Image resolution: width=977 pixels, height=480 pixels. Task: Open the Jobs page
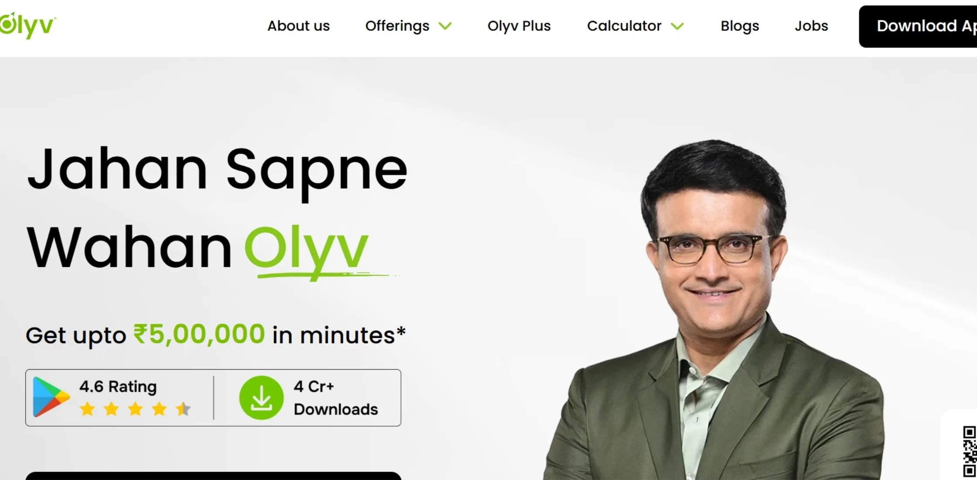point(811,26)
